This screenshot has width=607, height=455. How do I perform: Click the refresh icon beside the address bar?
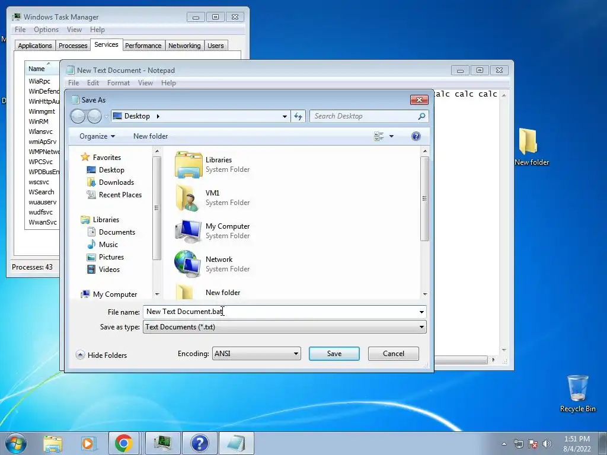(298, 116)
